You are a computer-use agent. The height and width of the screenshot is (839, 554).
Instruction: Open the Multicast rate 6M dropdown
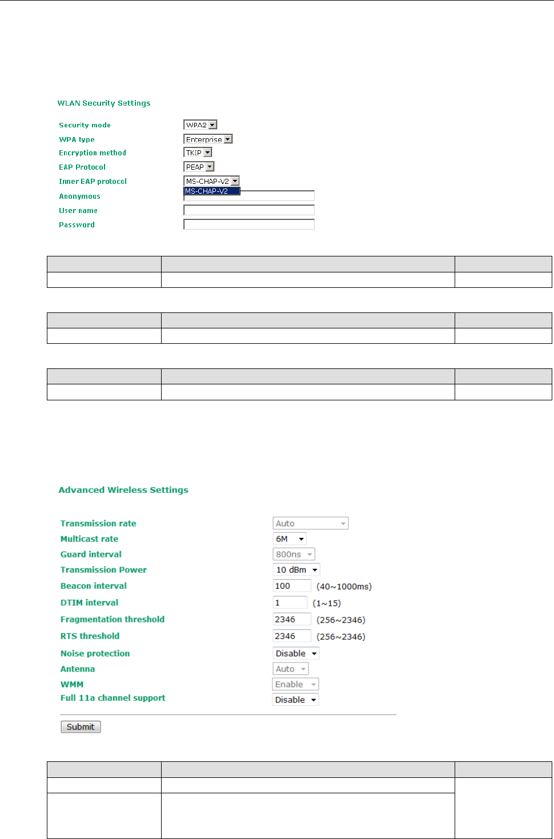tap(290, 539)
